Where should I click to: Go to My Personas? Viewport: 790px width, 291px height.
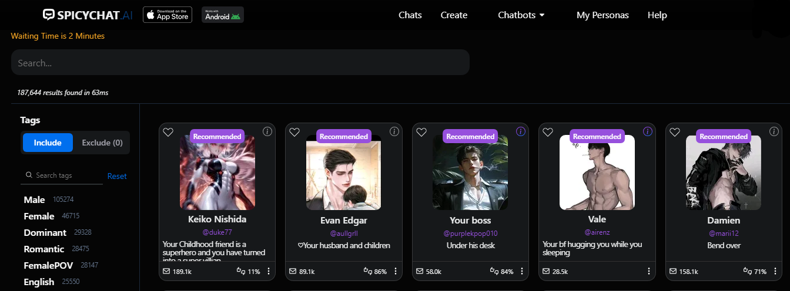click(x=602, y=15)
